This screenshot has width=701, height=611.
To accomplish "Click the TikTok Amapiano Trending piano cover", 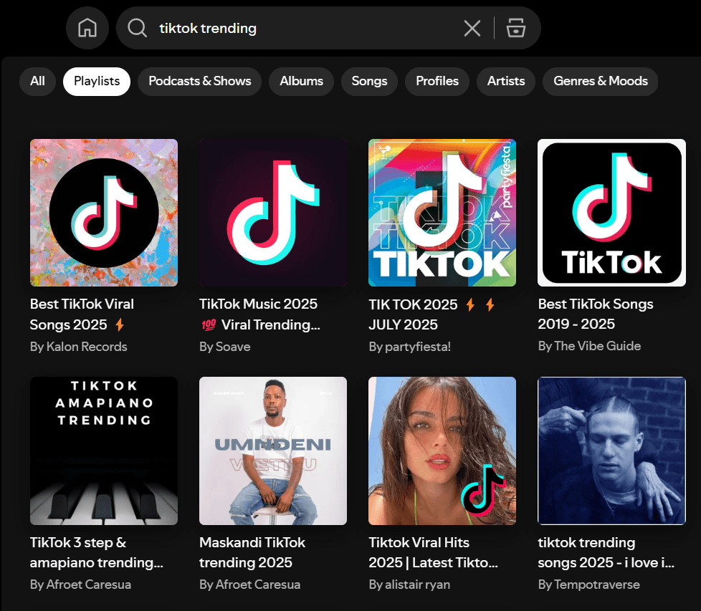I will [103, 451].
